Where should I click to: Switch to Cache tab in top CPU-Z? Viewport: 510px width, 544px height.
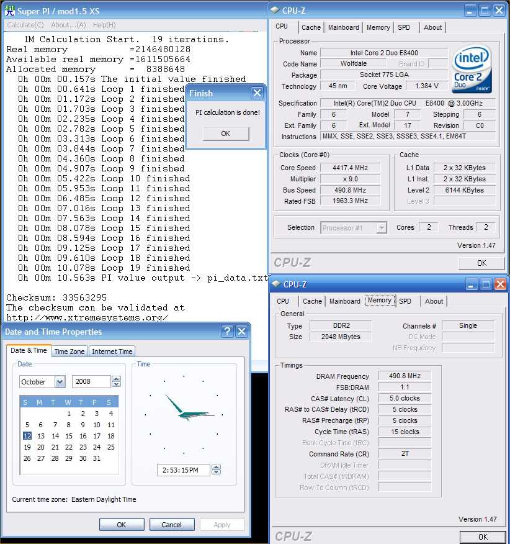tap(311, 27)
